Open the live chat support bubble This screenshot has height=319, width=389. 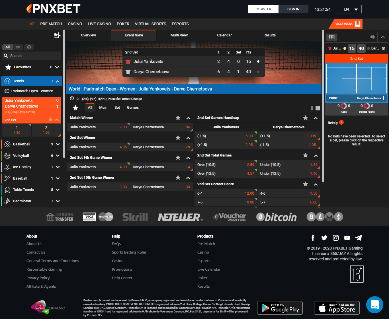[375, 305]
